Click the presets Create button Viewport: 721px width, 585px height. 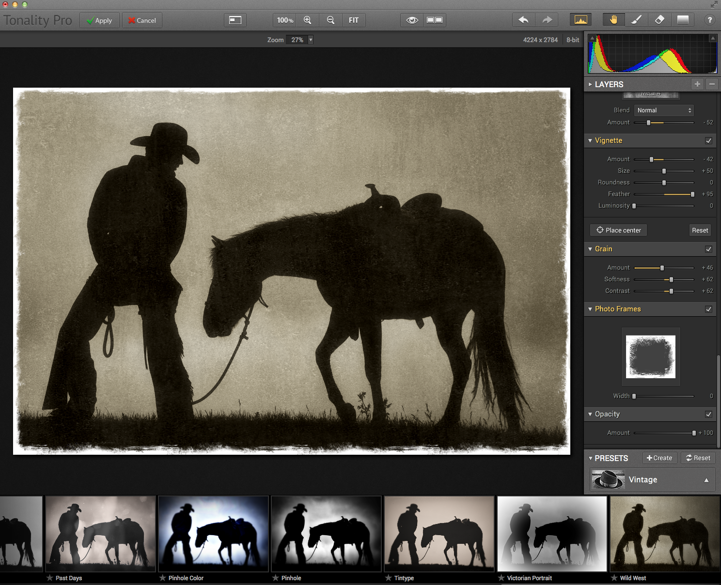click(659, 458)
